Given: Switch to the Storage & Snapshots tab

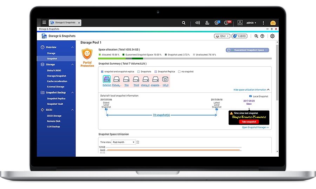Looking at the screenshot, I should 65,22.
